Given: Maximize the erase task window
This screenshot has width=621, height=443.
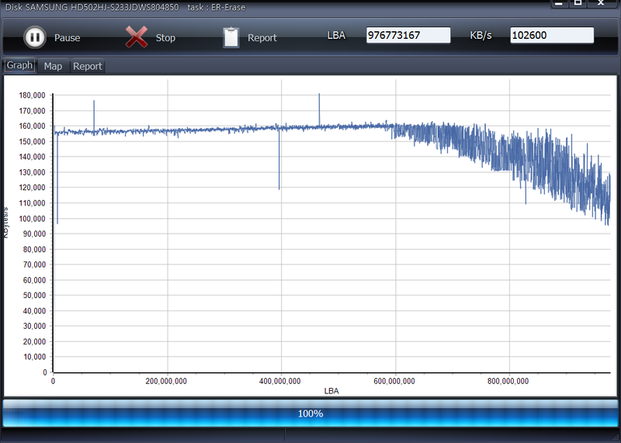Looking at the screenshot, I should [x=578, y=3].
